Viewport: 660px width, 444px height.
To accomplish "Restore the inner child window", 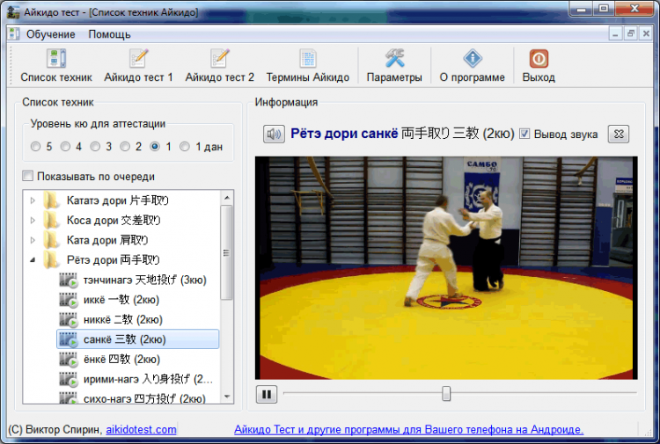I will tap(631, 33).
